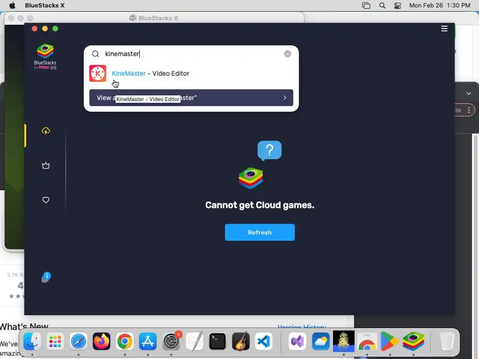Click the Stage Manager window icon in menu bar
Viewport: 479px width, 359px height.
pos(366,6)
